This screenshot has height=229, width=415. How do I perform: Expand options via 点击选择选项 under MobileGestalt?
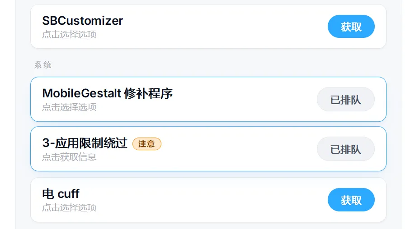tap(69, 107)
